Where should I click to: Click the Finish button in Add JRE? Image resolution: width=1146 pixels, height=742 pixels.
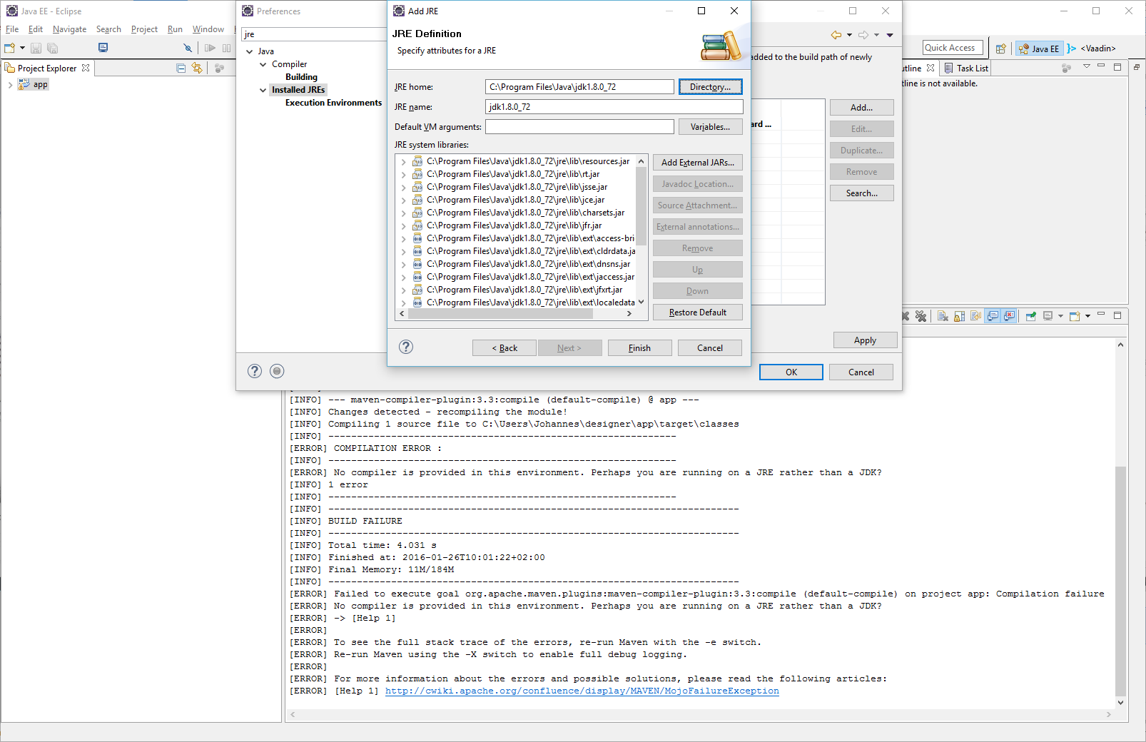[x=639, y=348]
